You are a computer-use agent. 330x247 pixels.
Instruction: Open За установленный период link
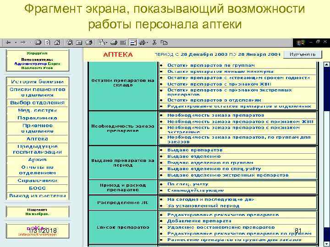(x=203, y=206)
